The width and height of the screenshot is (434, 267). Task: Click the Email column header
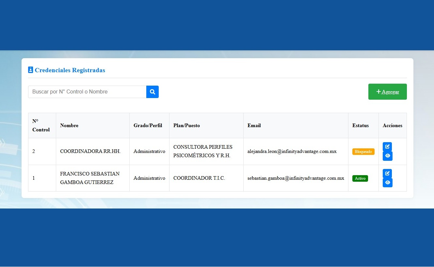click(x=254, y=125)
